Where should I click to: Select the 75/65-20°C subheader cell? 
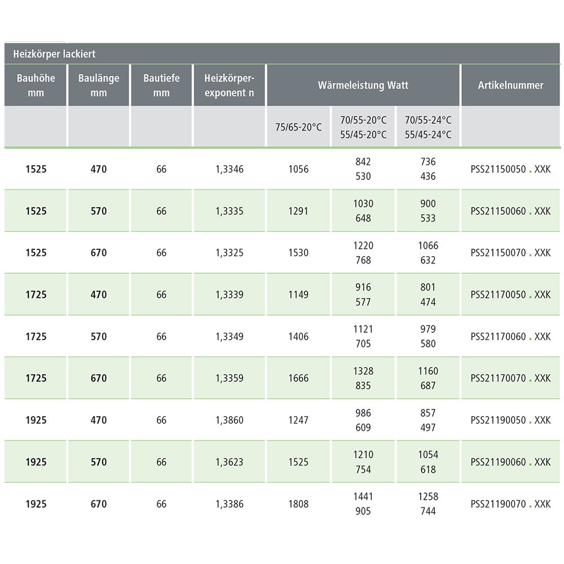pyautogui.click(x=298, y=127)
